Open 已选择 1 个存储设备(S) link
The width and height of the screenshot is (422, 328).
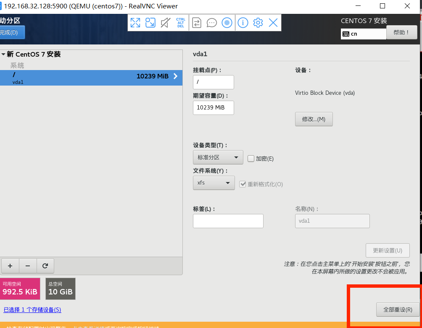[x=32, y=310]
